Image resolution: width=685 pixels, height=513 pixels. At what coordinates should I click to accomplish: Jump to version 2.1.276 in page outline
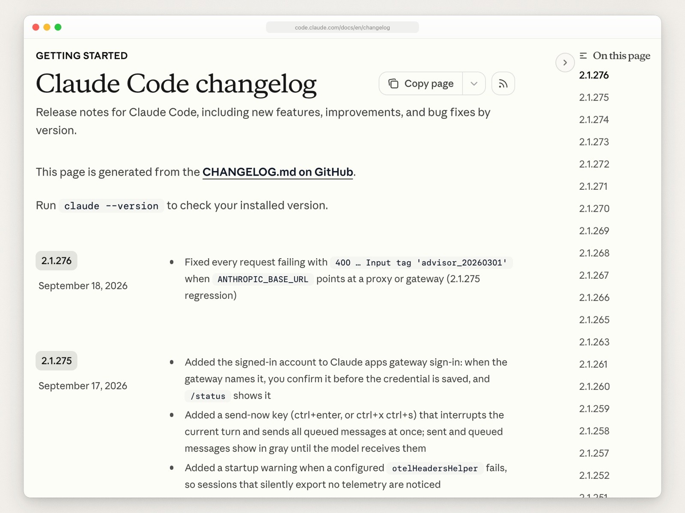coord(594,75)
